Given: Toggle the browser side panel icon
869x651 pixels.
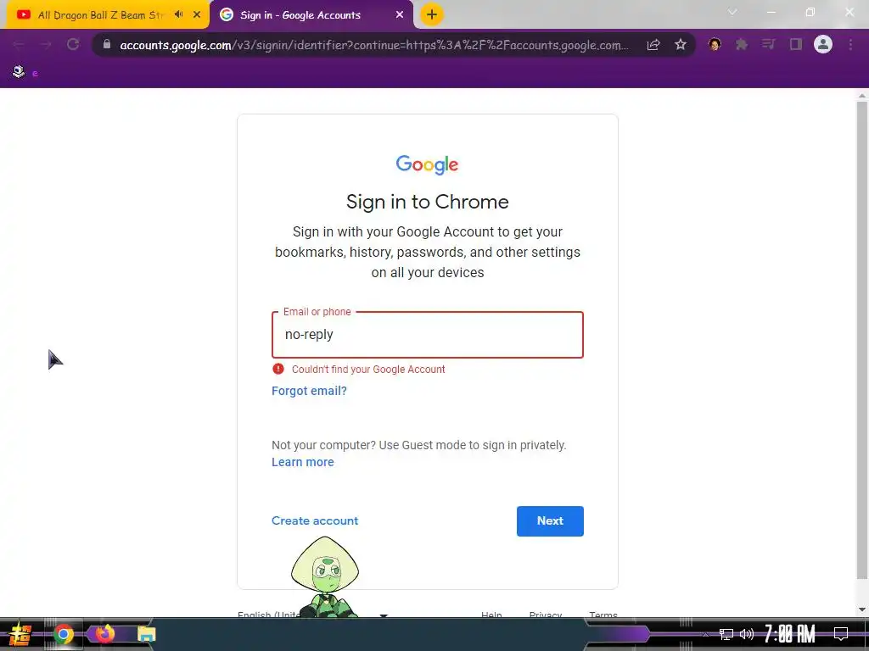Looking at the screenshot, I should tap(796, 44).
